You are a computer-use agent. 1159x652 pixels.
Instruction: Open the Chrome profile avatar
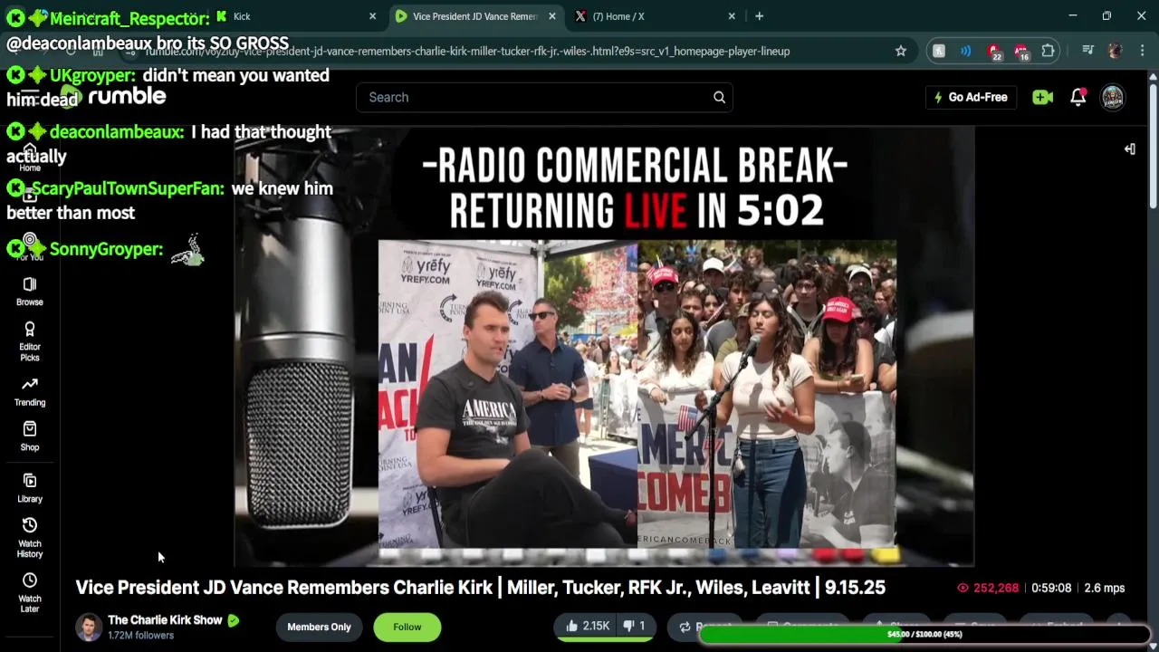1115,51
